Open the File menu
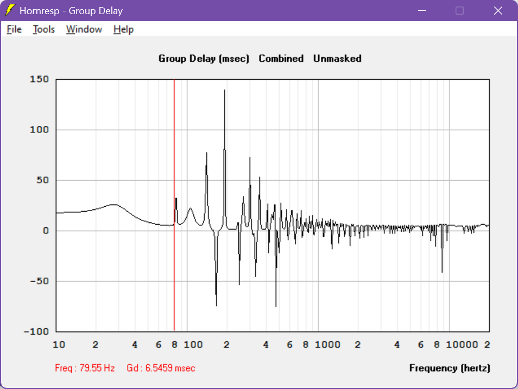The height and width of the screenshot is (389, 518). [x=14, y=29]
